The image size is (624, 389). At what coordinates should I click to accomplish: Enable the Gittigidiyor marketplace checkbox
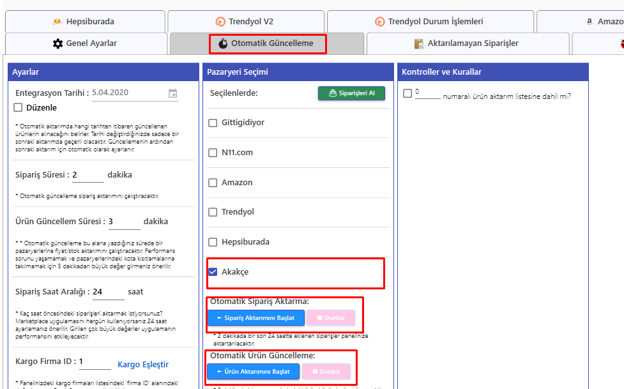pos(213,123)
